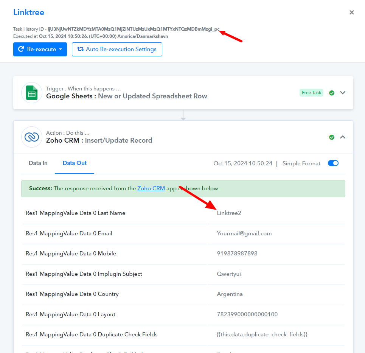Click the Res1 MappingValue Data 0 Email label

pyautogui.click(x=69, y=233)
